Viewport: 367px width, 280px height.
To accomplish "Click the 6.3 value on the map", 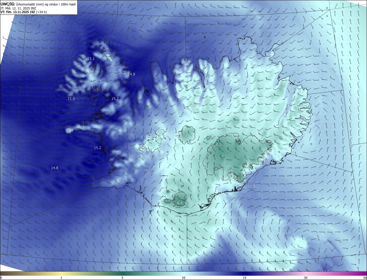I will (218, 145).
